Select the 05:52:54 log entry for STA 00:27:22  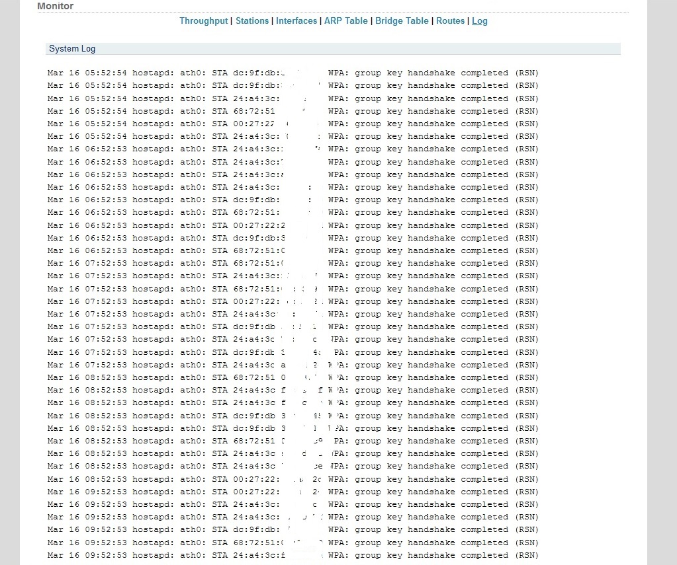point(293,124)
